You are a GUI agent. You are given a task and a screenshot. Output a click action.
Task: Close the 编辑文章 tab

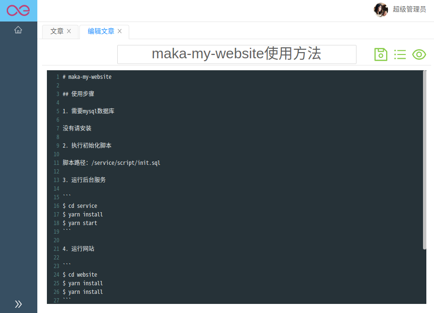[x=120, y=31]
